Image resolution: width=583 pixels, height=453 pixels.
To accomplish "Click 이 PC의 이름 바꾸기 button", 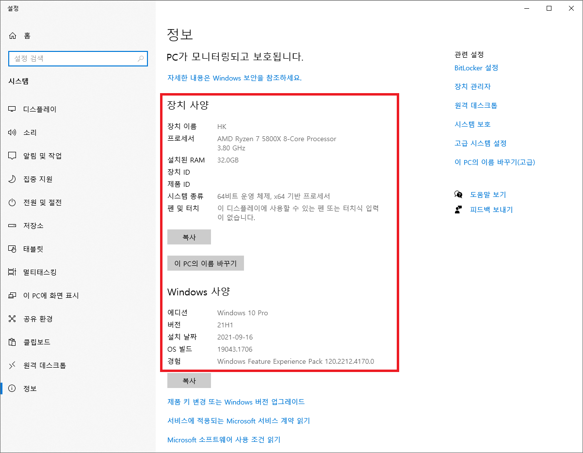I will 206,263.
